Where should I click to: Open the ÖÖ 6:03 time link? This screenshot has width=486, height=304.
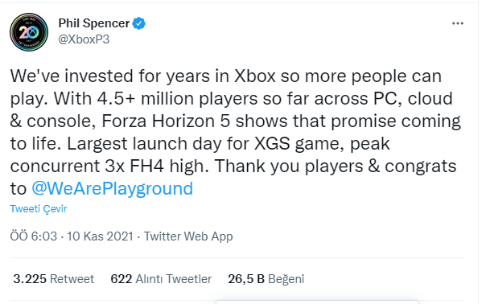click(34, 236)
